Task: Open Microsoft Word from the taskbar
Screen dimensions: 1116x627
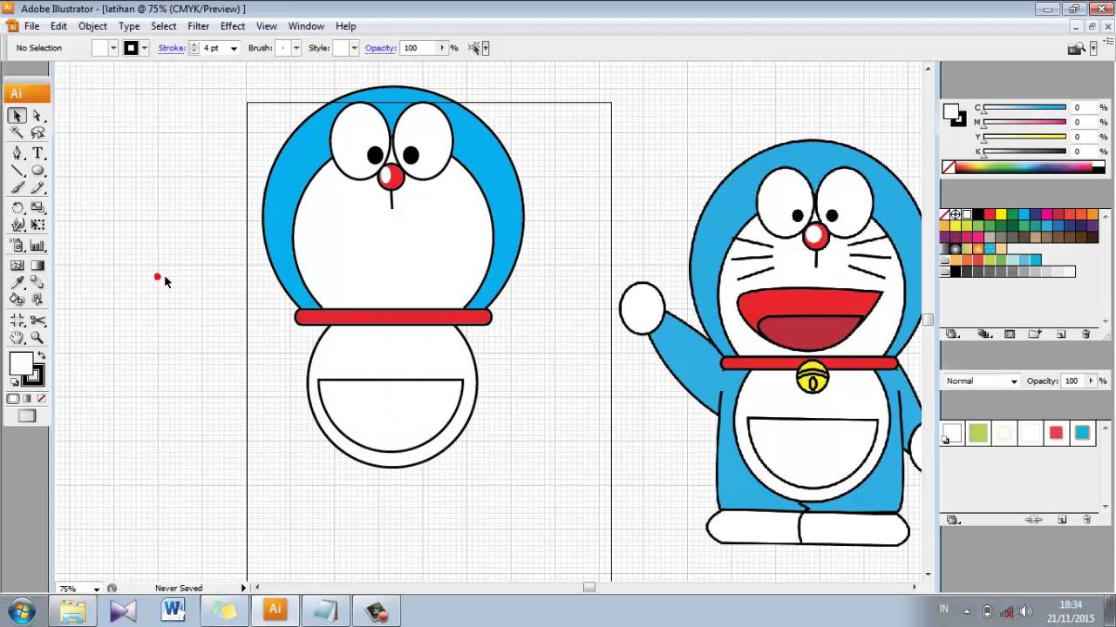Action: [x=173, y=610]
